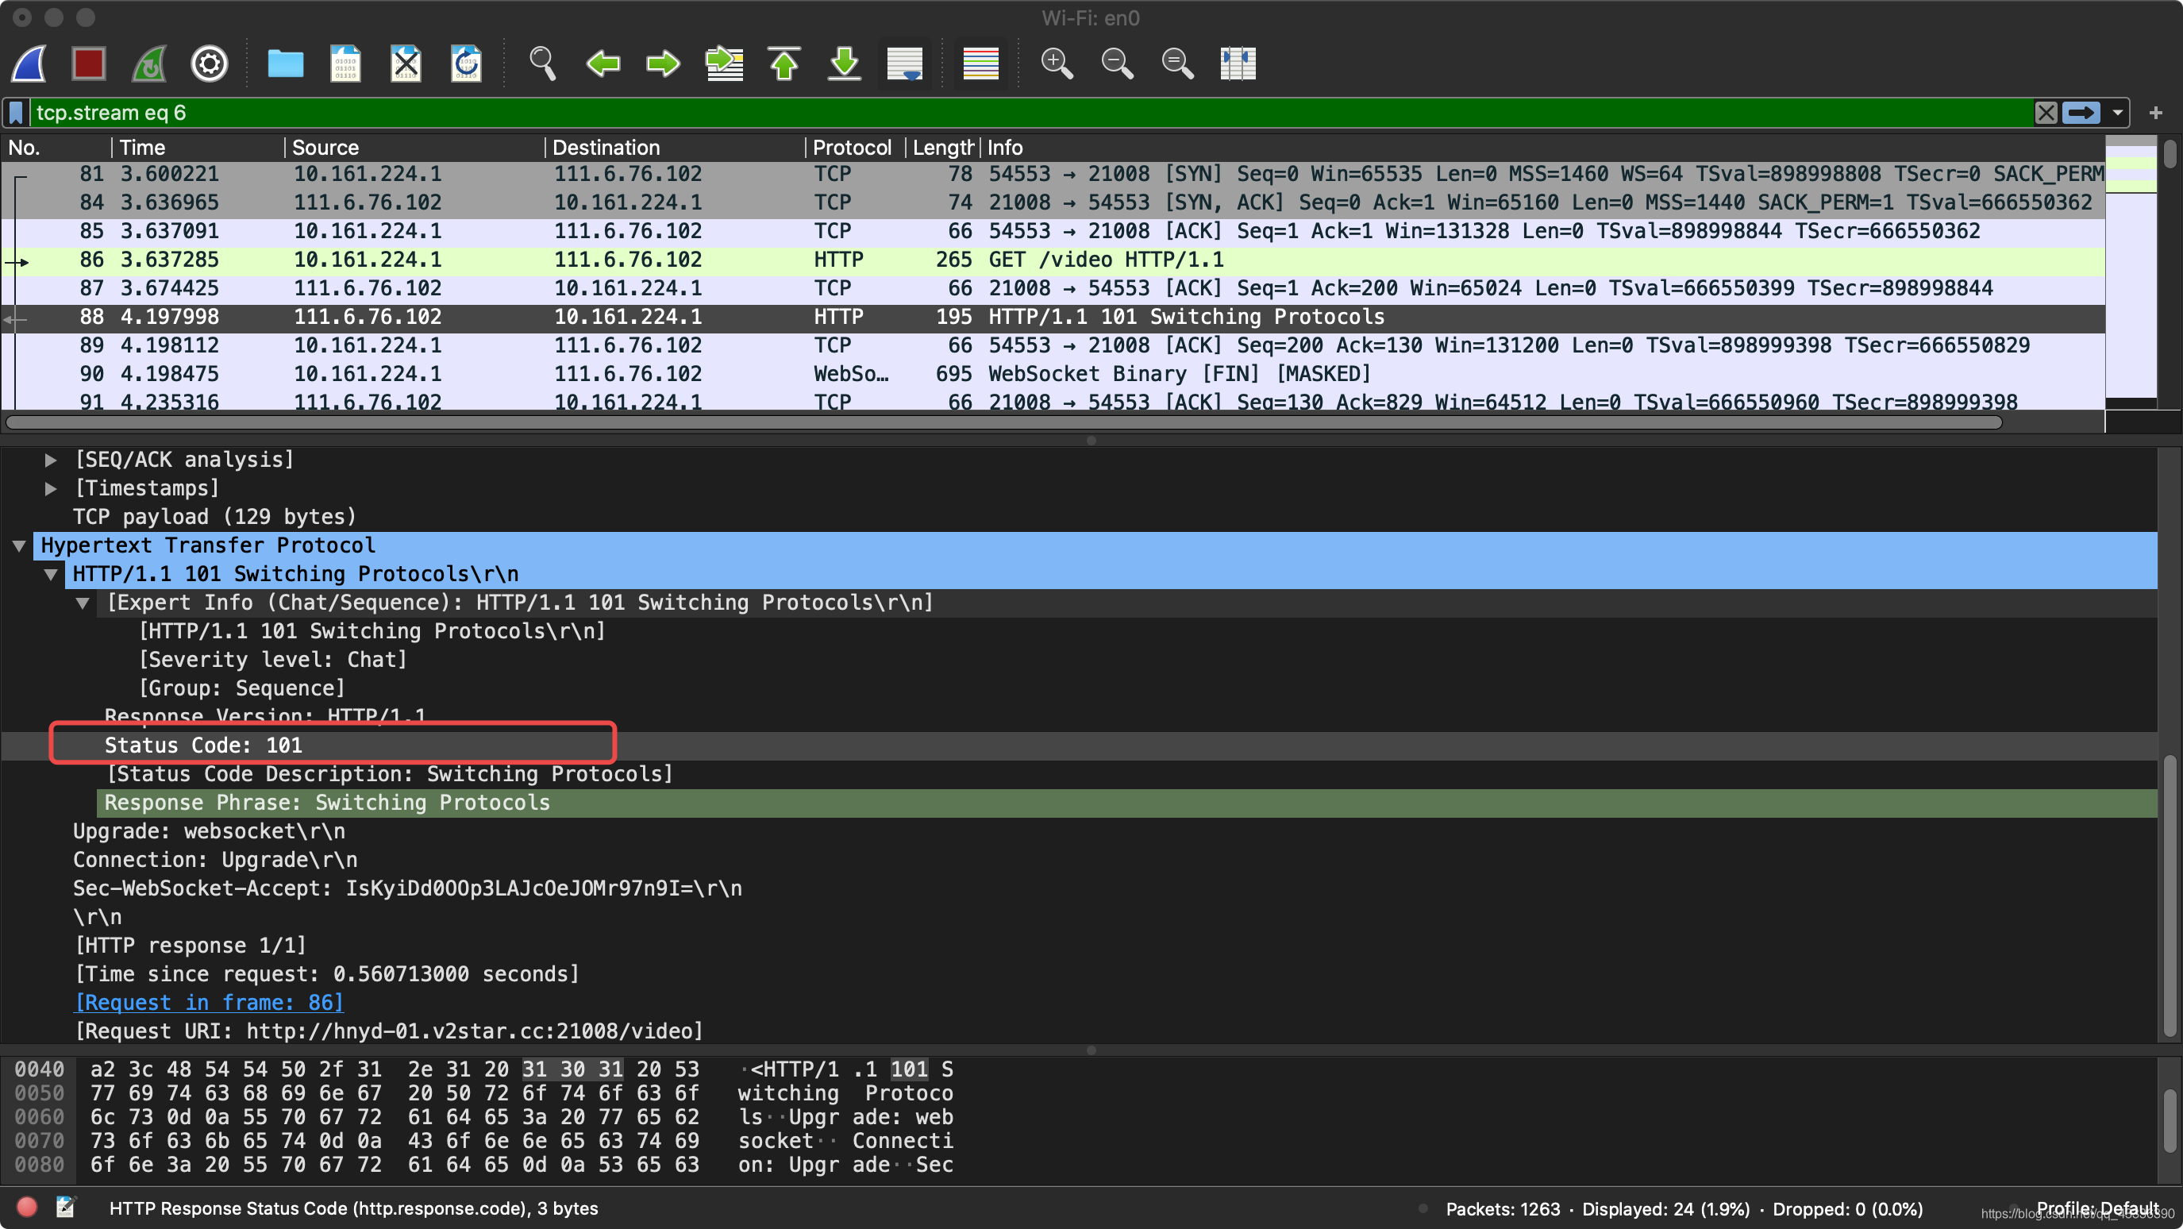Open a capture file with folder icon
Image resolution: width=2183 pixels, height=1229 pixels.
[x=286, y=64]
